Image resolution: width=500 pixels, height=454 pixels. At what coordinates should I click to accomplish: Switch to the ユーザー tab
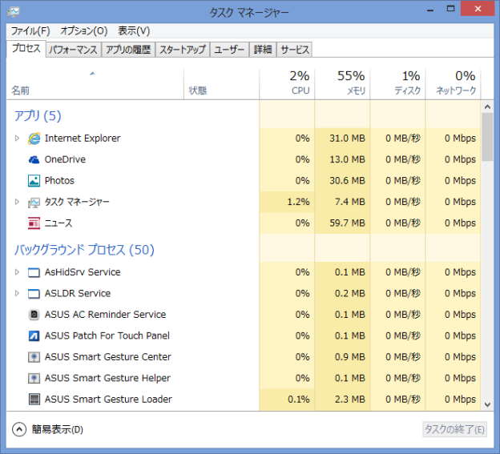point(229,50)
